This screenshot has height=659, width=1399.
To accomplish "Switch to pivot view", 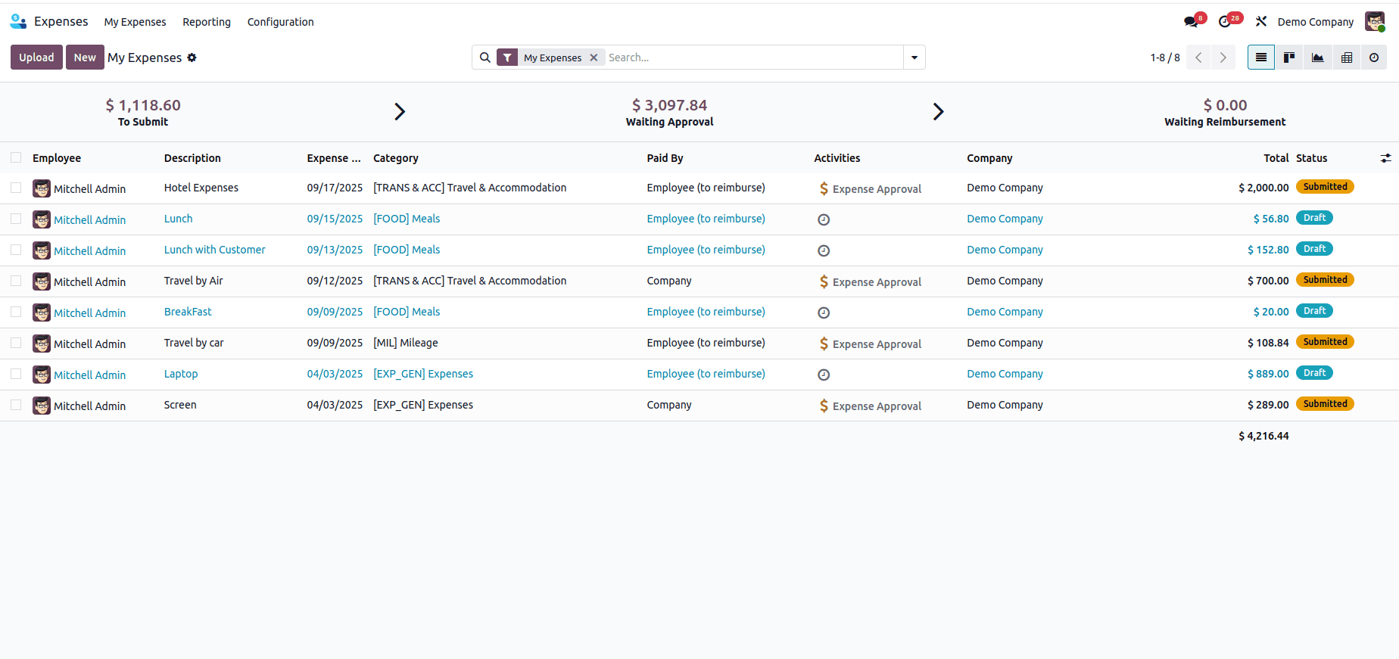I will [x=1347, y=58].
